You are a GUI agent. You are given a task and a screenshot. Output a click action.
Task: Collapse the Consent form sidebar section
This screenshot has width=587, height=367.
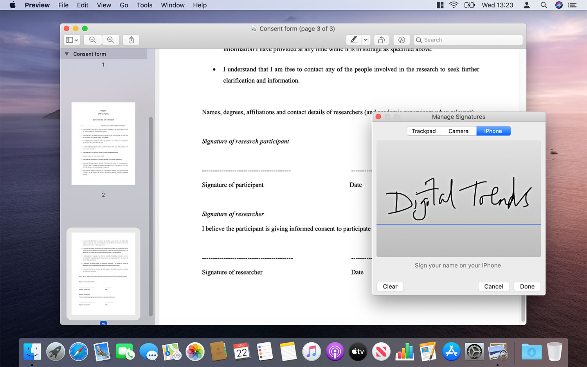pos(67,54)
